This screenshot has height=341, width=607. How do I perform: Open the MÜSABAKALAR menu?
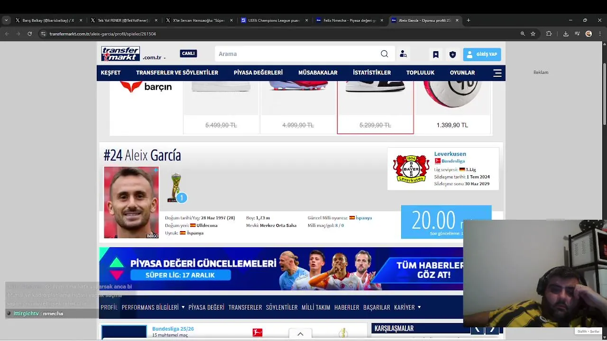tap(318, 73)
